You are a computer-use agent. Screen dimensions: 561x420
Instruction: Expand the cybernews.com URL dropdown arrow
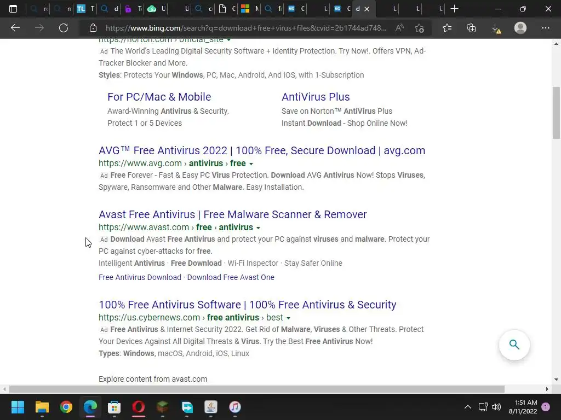288,318
